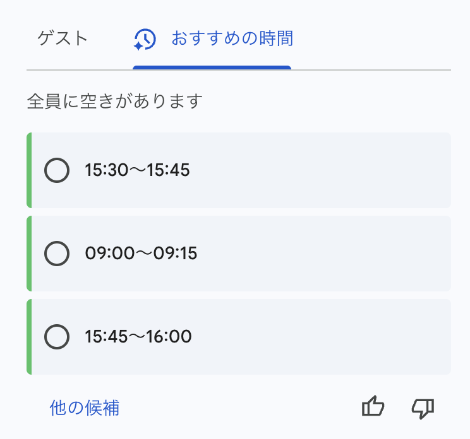The width and height of the screenshot is (470, 439).
Task: Switch to the ゲスト tab
Action: coord(63,39)
